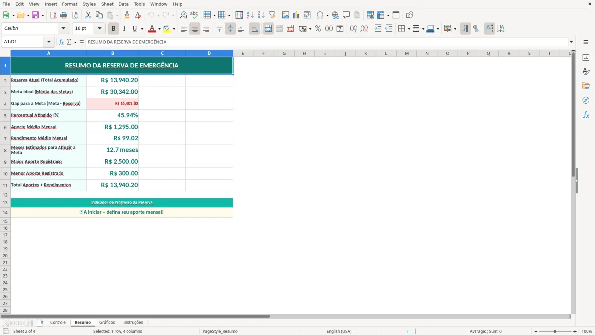Image resolution: width=595 pixels, height=335 pixels.
Task: Insert an image
Action: (285, 15)
